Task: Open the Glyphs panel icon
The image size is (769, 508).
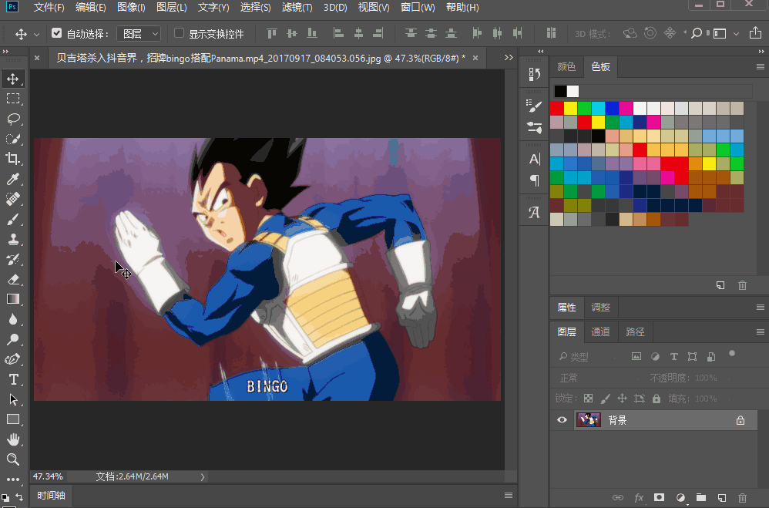Action: point(534,213)
